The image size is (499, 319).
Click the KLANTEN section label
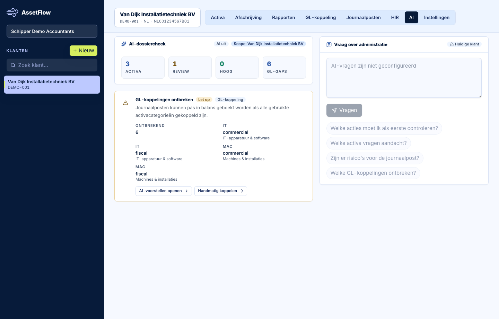[x=17, y=51]
